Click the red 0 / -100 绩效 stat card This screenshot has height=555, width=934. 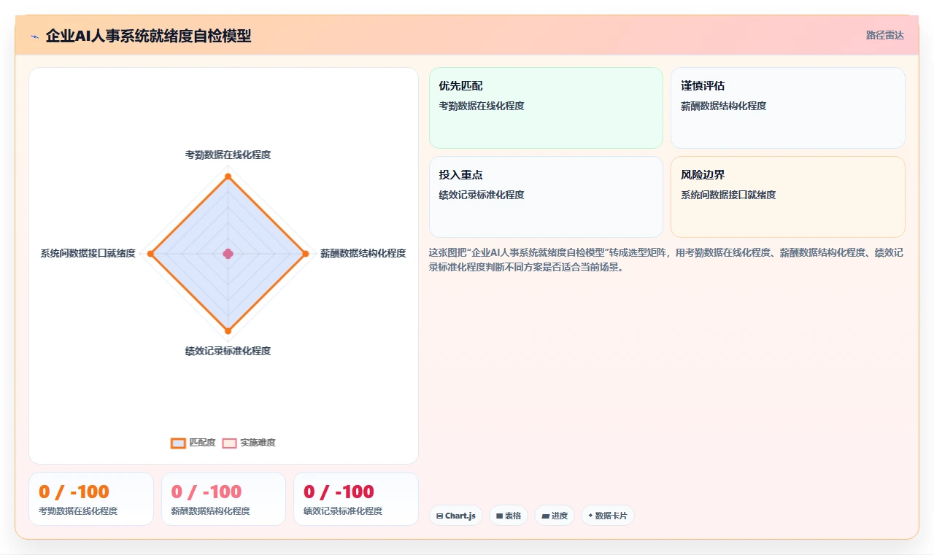356,499
